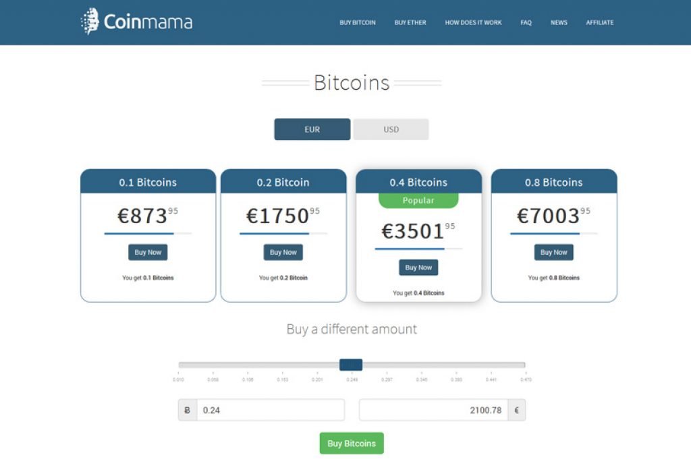This screenshot has width=691, height=459.
Task: Buy Now the popular 0.4 Bitcoins package
Action: pos(418,268)
